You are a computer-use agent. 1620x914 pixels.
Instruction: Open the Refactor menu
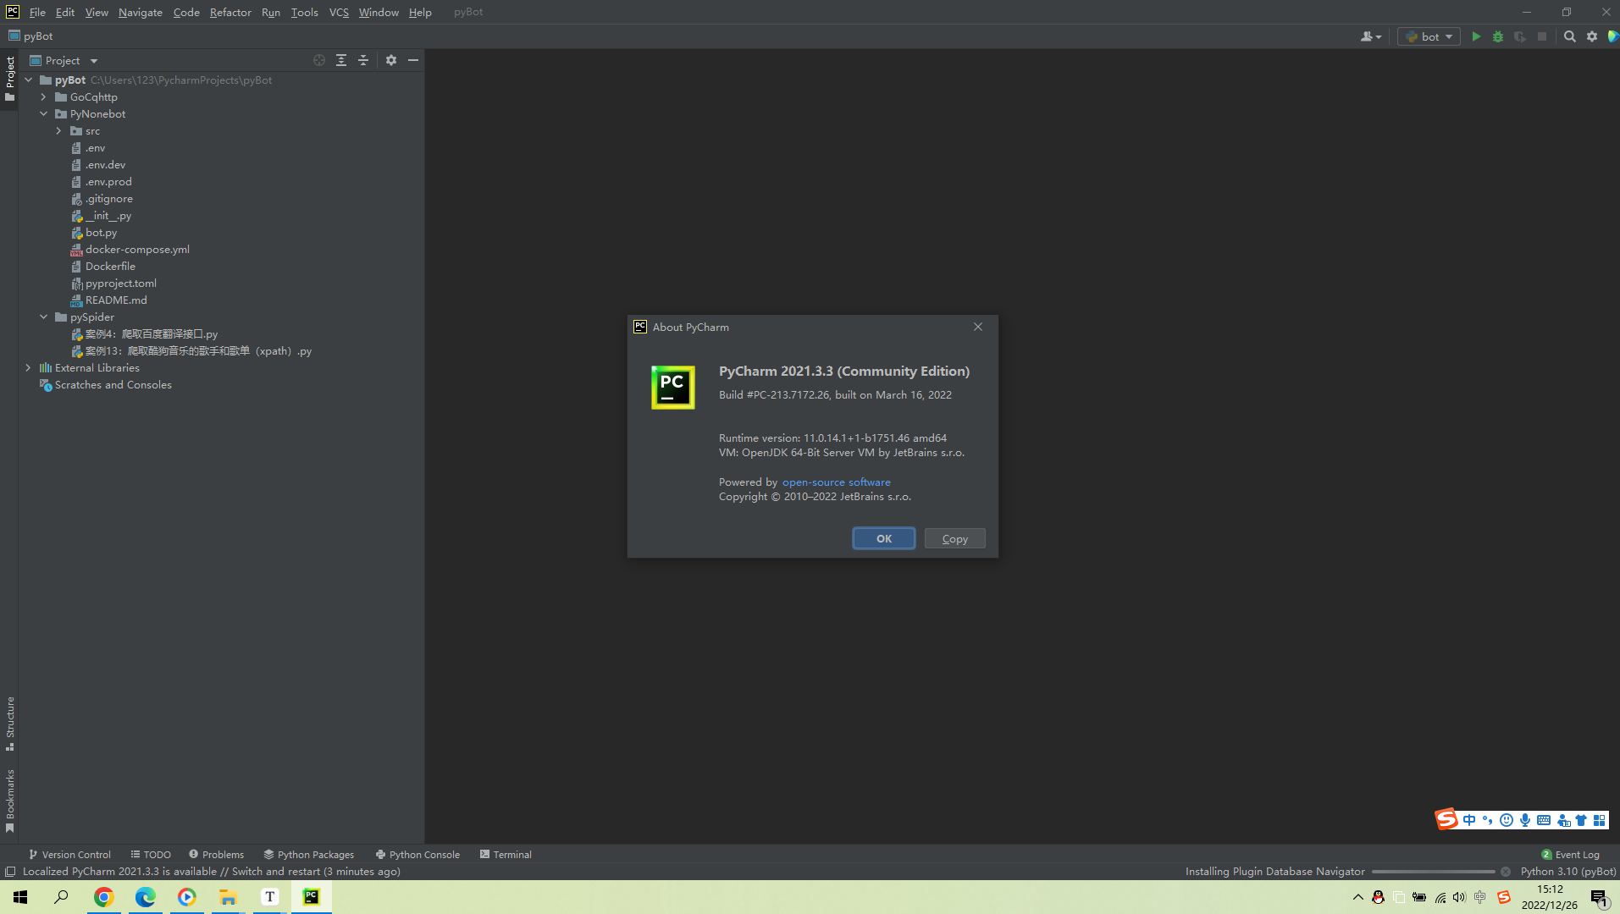(x=230, y=12)
